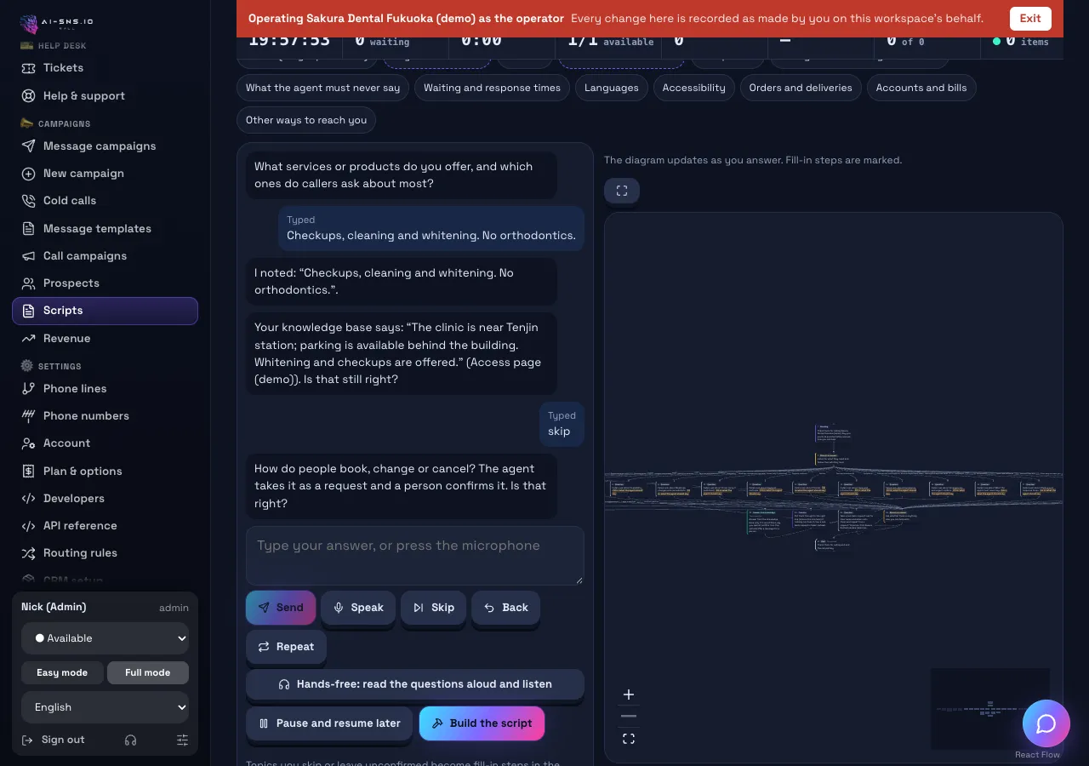Fit the diagram view using the bottom canvas control
Screen dimensions: 1089x766
click(x=629, y=739)
